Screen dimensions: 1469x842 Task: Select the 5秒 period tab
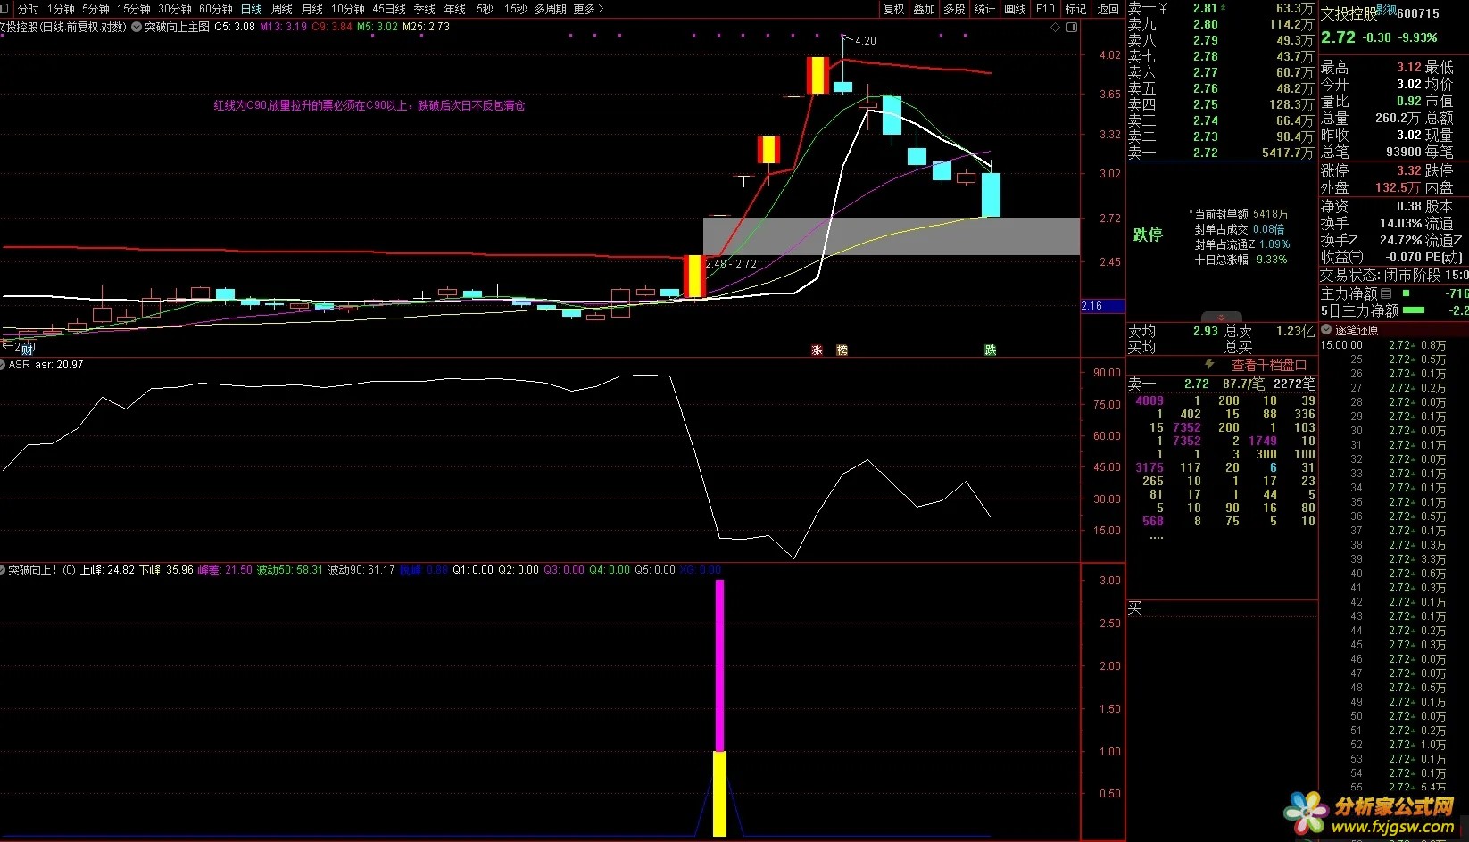tap(485, 9)
